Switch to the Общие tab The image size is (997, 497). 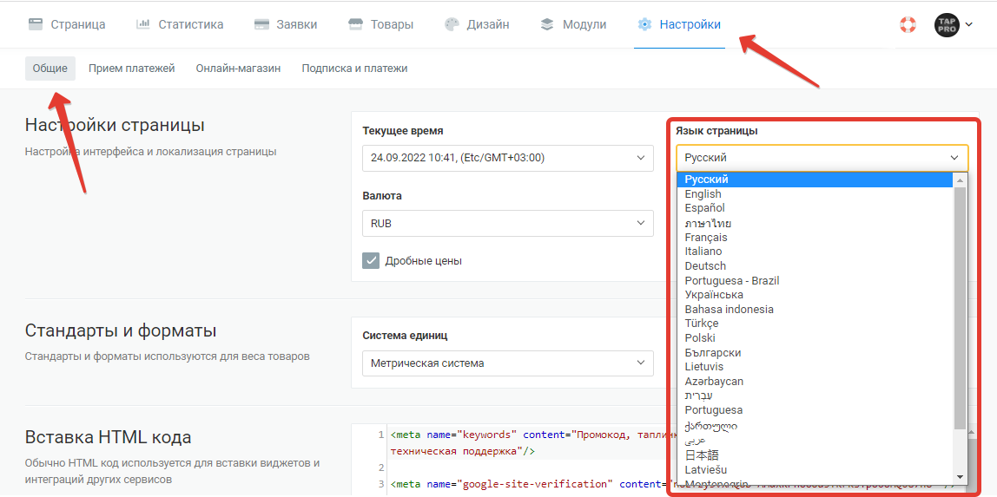(50, 69)
